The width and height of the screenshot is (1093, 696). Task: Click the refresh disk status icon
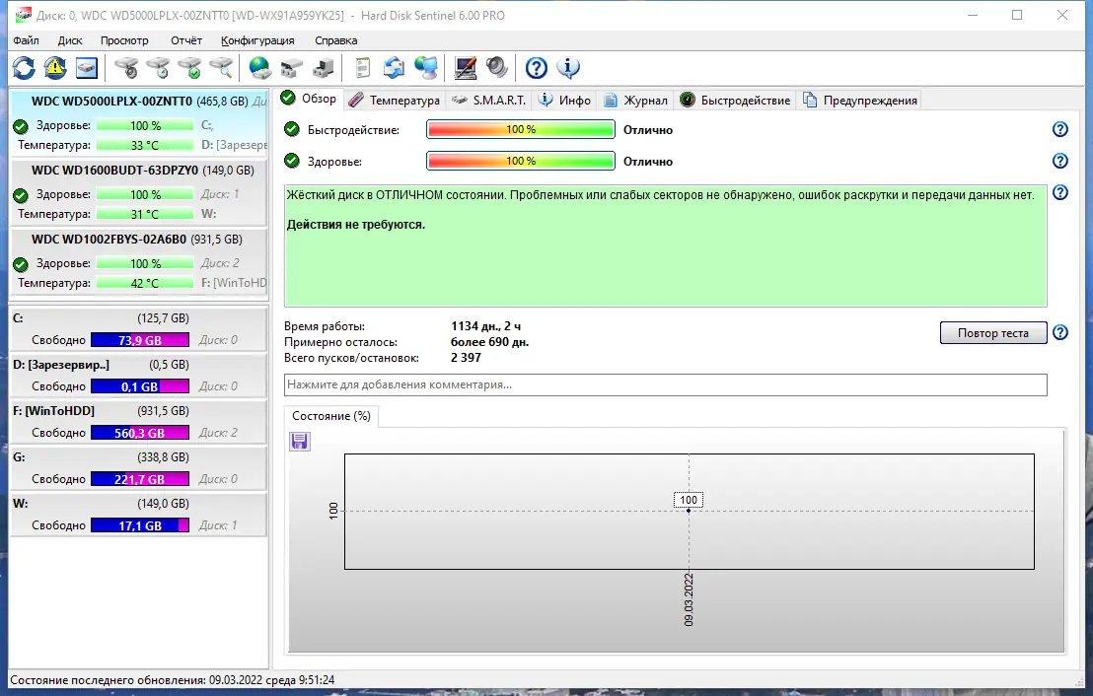click(x=23, y=67)
